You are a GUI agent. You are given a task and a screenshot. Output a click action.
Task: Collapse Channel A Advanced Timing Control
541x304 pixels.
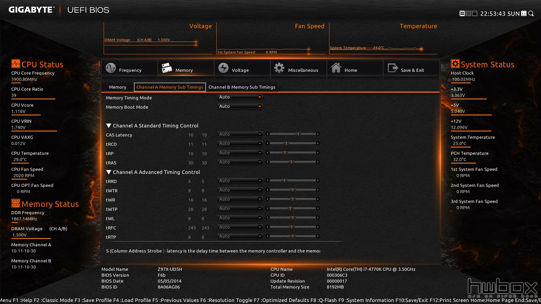(x=109, y=172)
